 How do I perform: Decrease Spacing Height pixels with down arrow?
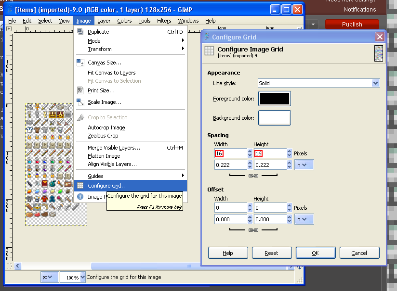point(290,156)
